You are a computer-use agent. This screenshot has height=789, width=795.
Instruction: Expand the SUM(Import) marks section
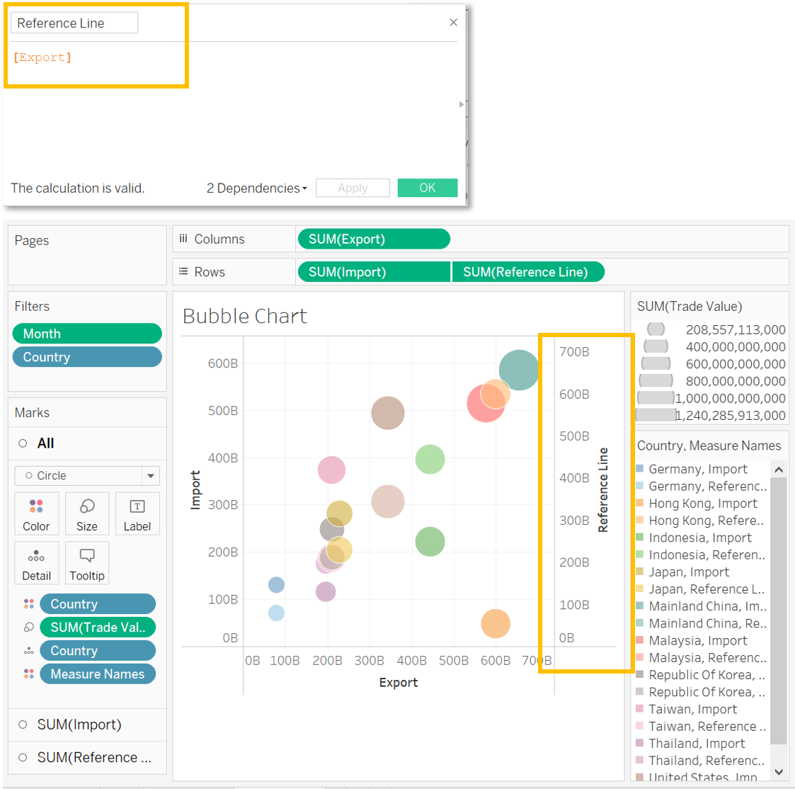(23, 725)
